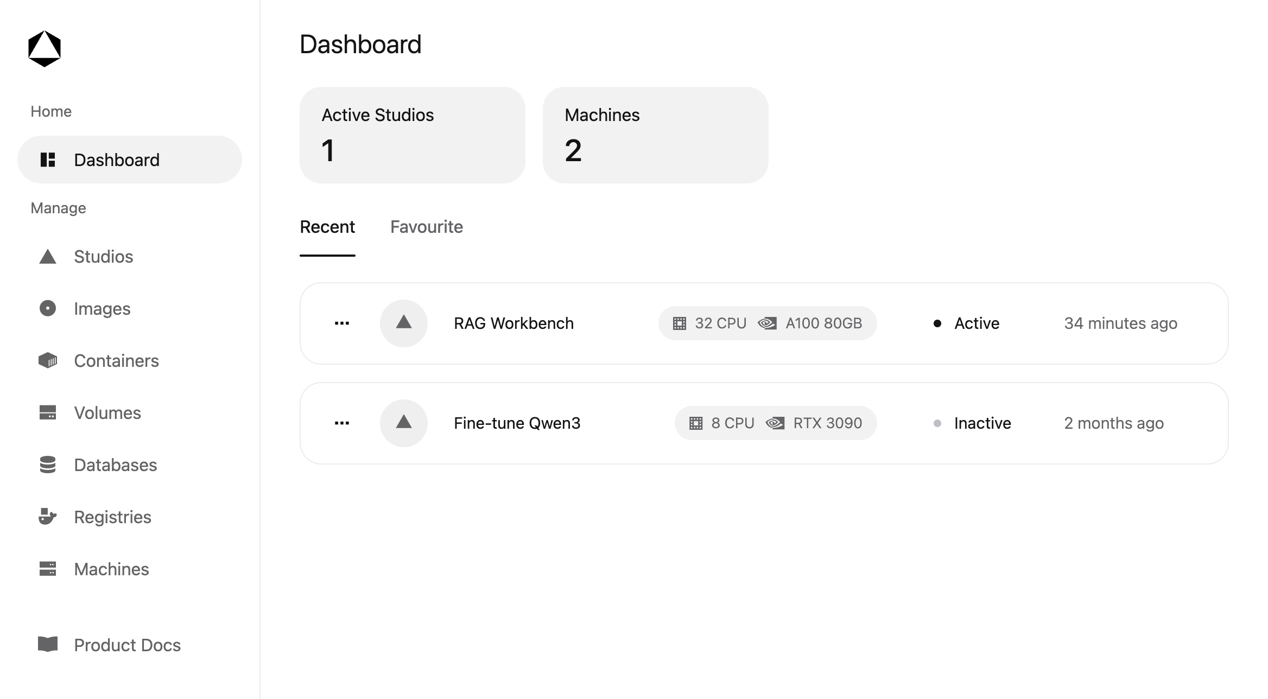Screen dimensions: 1268x699
Task: Select the Recent tab
Action: tap(327, 227)
